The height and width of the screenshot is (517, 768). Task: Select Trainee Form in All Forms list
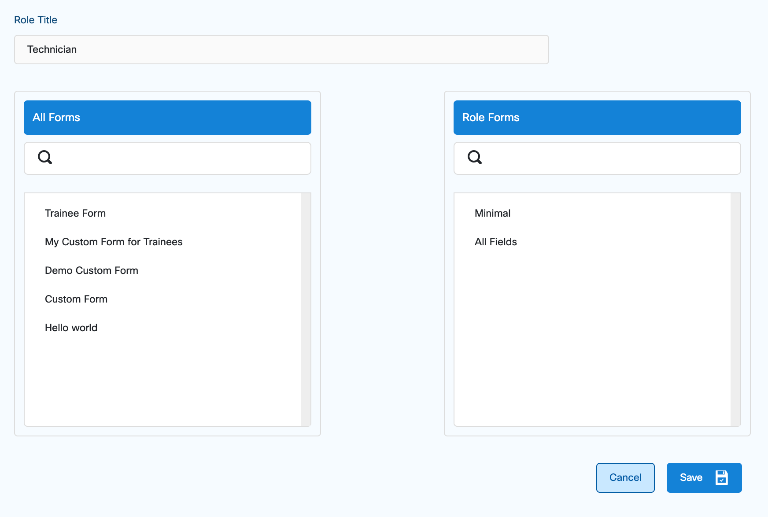click(75, 213)
